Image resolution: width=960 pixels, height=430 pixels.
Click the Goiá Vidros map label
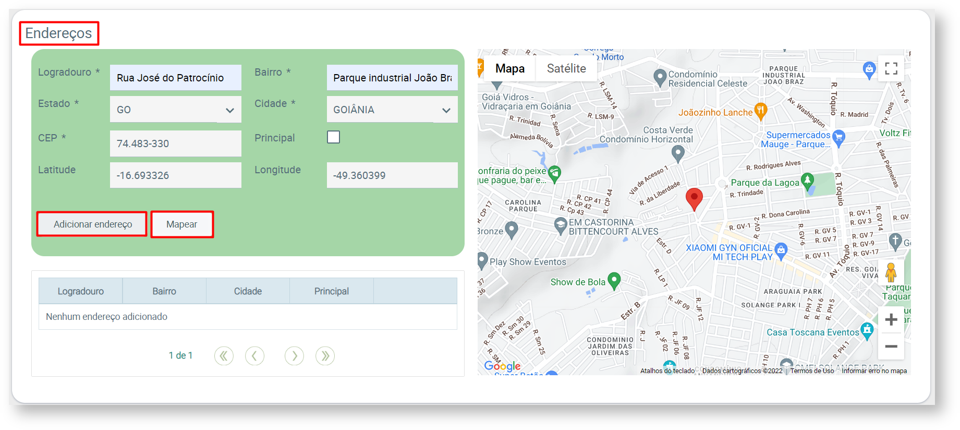[x=526, y=102]
